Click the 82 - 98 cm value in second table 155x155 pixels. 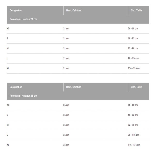tap(133, 125)
